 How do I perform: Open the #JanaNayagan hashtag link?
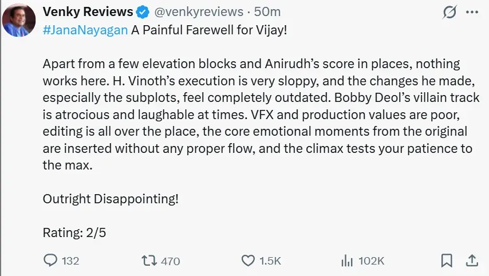85,30
